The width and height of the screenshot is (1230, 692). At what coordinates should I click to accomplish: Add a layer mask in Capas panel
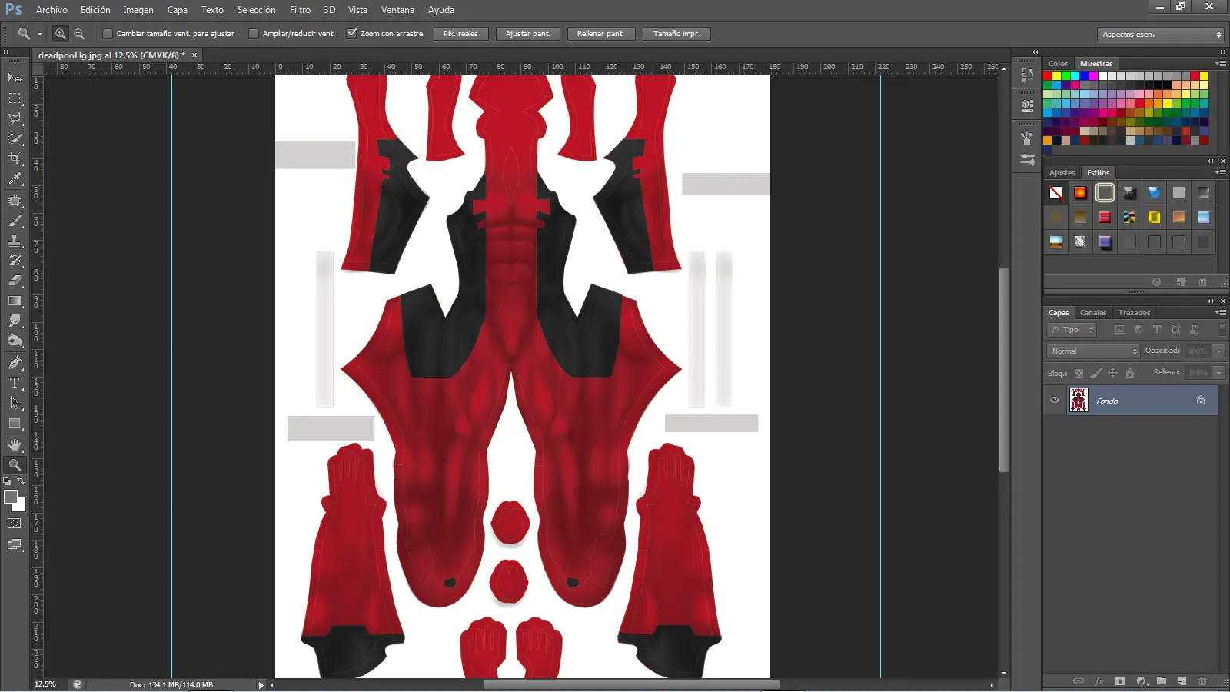[1120, 681]
